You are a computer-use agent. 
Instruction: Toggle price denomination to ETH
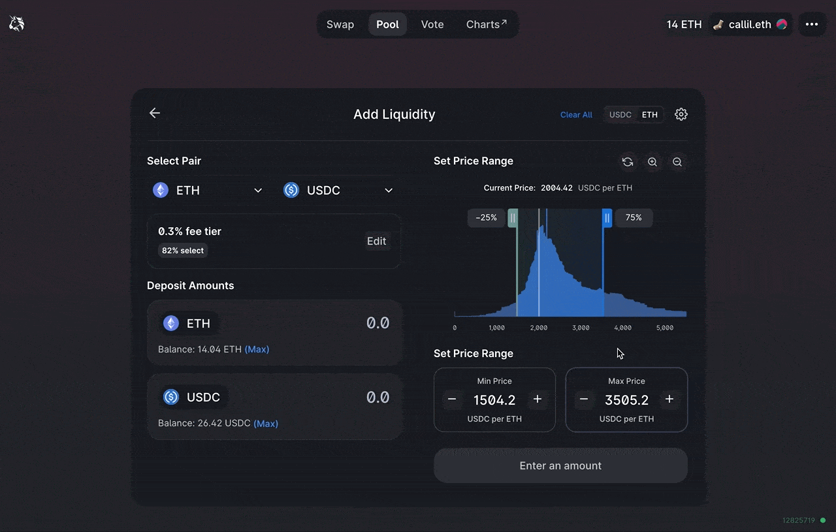[x=650, y=115]
